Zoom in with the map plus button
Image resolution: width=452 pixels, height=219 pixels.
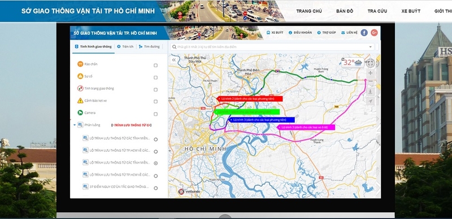371,73
